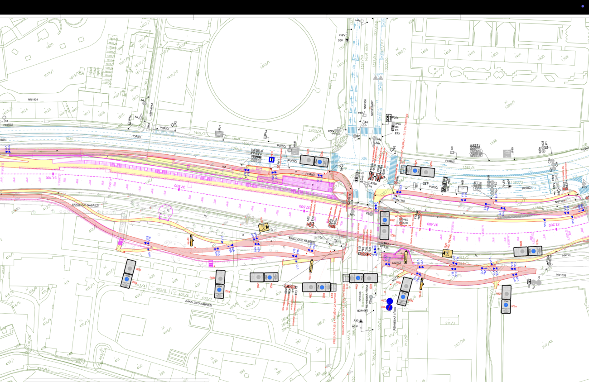Image resolution: width=589 pixels, height=382 pixels.
Task: Click the grey IP19 lane sign
Action: [507, 154]
